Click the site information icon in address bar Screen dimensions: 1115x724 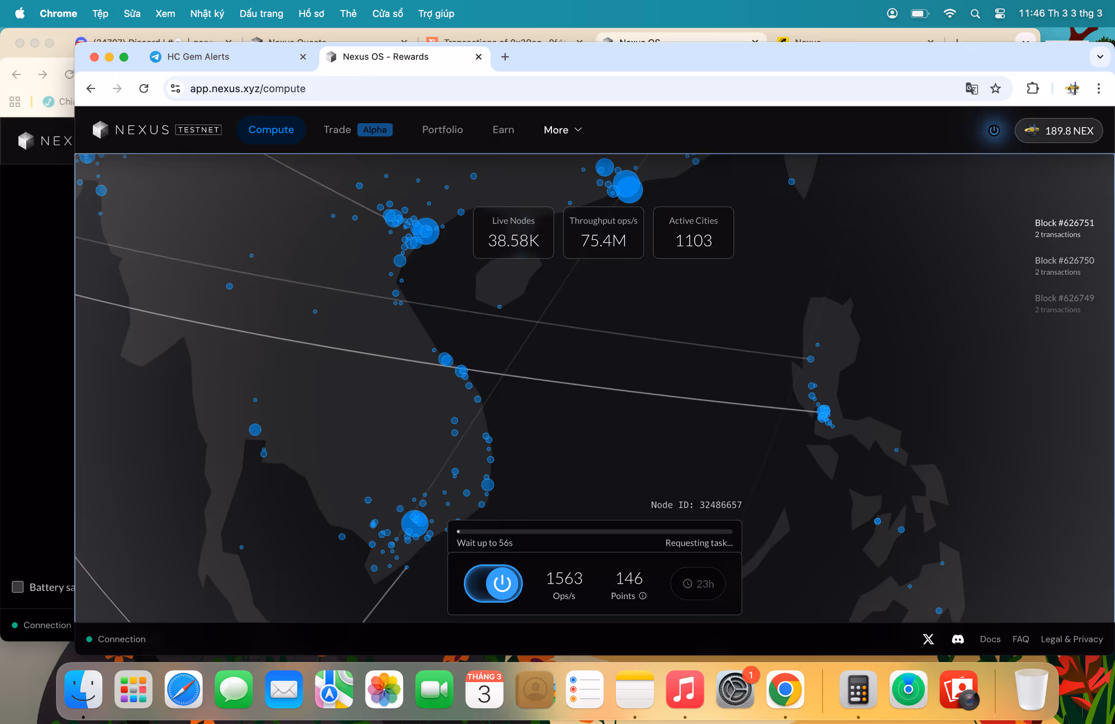[176, 89]
